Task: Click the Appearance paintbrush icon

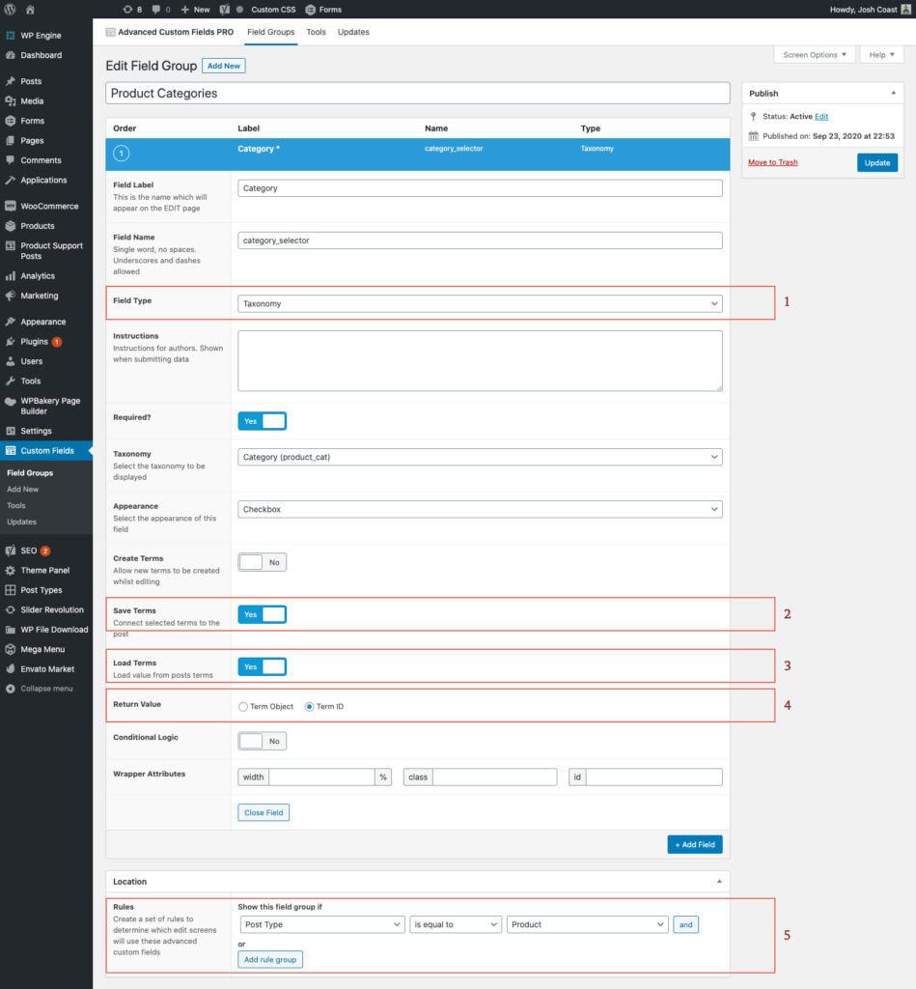Action: pos(10,322)
